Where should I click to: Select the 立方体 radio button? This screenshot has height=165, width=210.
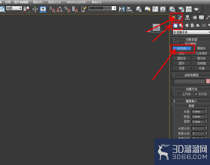pyautogui.click(x=179, y=94)
